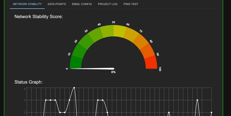Click the gauge needle pointing at 0

tap(92, 69)
